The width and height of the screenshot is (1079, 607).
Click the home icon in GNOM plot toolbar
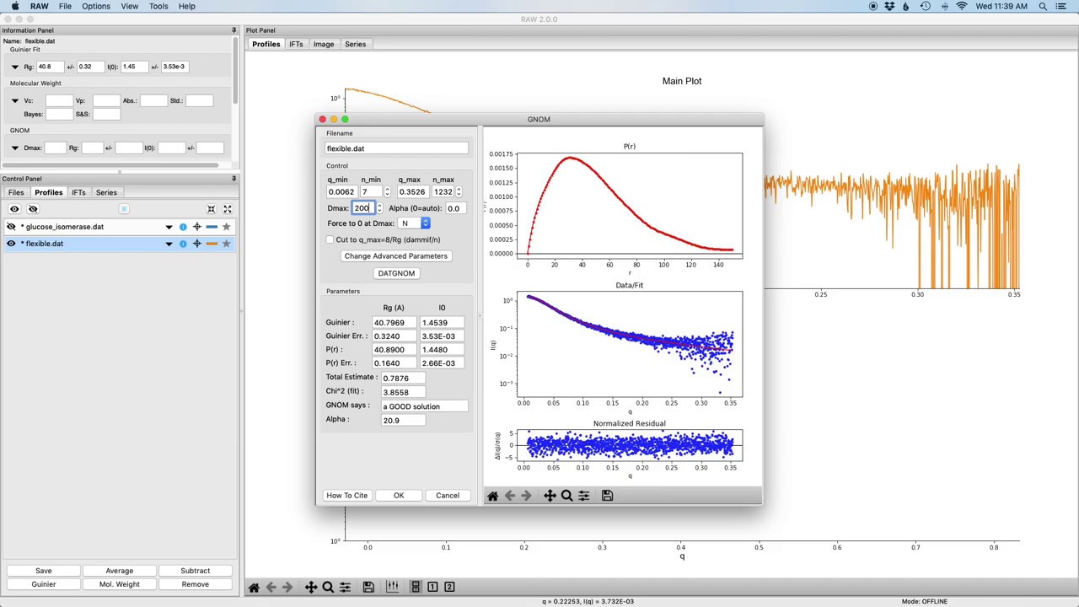(493, 496)
